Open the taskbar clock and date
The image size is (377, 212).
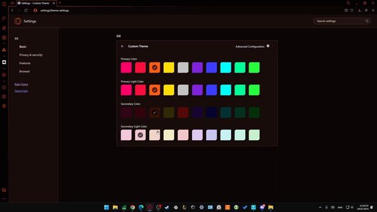click(363, 207)
